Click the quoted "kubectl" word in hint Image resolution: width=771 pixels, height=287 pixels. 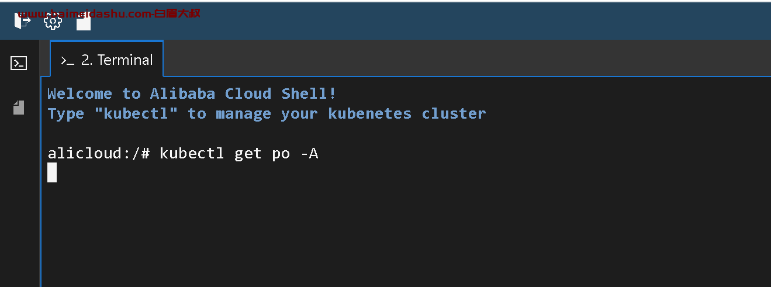pyautogui.click(x=136, y=113)
